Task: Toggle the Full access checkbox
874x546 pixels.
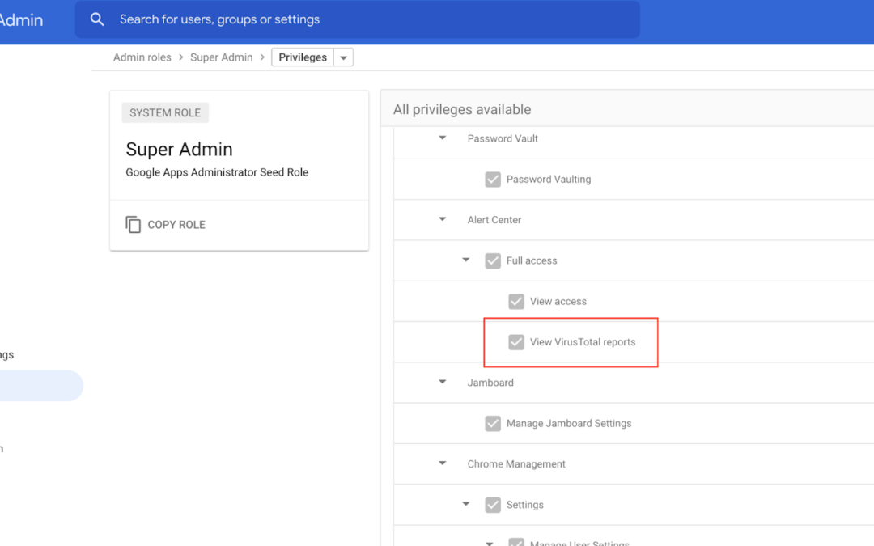Action: tap(493, 260)
